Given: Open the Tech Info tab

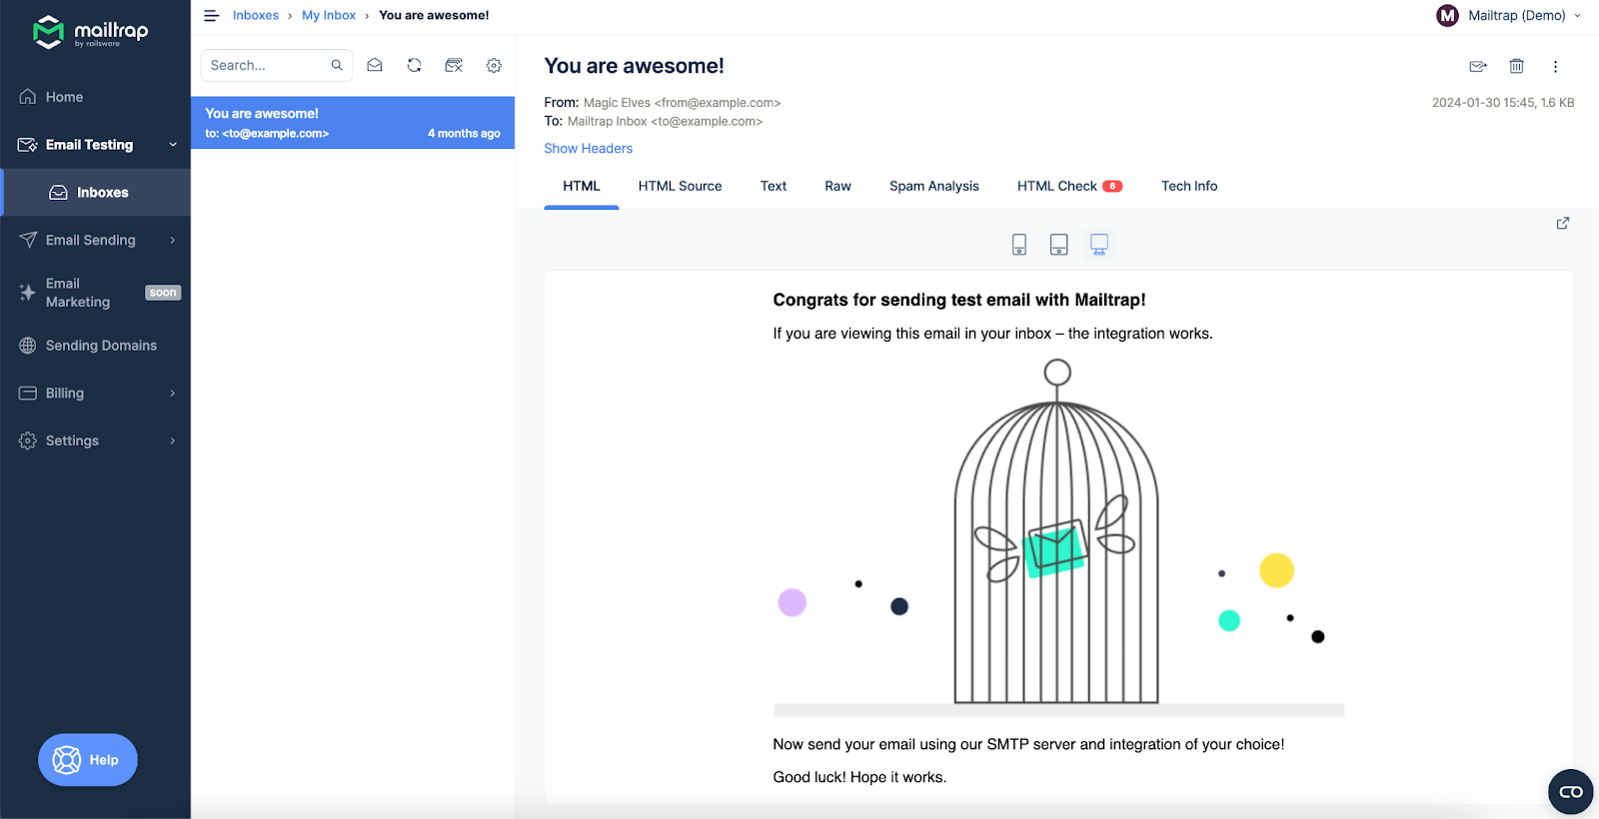Looking at the screenshot, I should (x=1189, y=187).
